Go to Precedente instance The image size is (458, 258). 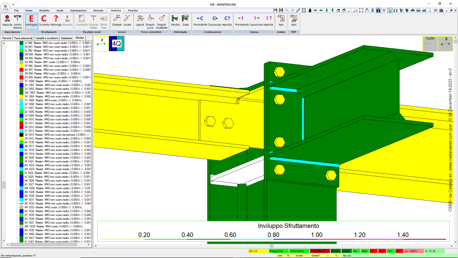(241, 21)
